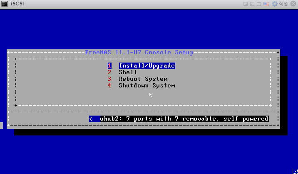Click the red number 1 hotkey
Image resolution: width=298 pixels, height=174 pixels.
click(x=109, y=65)
